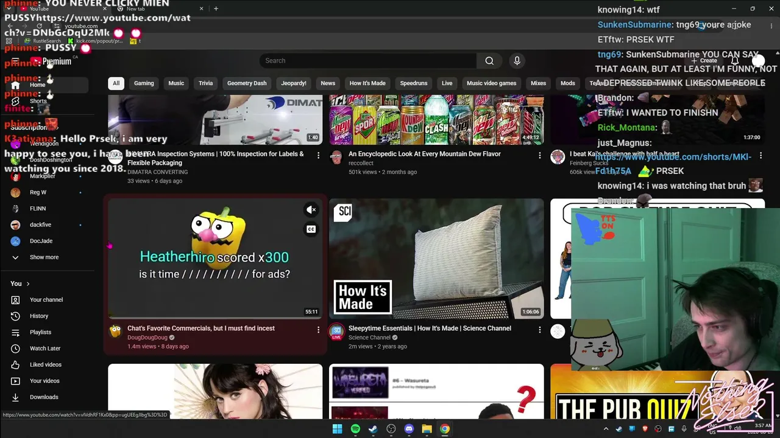This screenshot has width=780, height=438.
Task: Select the Speedruns filter chip
Action: [x=414, y=83]
